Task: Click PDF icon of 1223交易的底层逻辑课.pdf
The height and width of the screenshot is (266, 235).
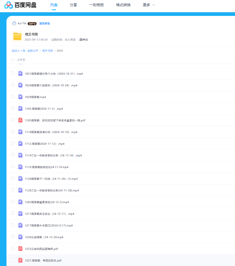Action: (20, 248)
